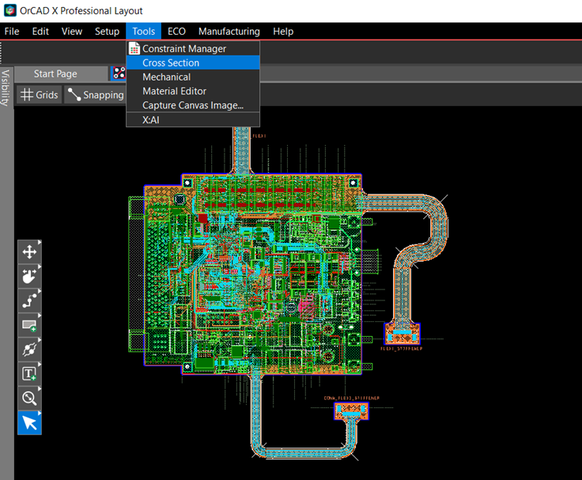This screenshot has width=582, height=480.
Task: Select the via/net connection tool
Action: 29,349
